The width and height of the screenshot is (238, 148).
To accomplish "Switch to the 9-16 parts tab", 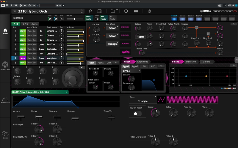I will tap(25, 24).
